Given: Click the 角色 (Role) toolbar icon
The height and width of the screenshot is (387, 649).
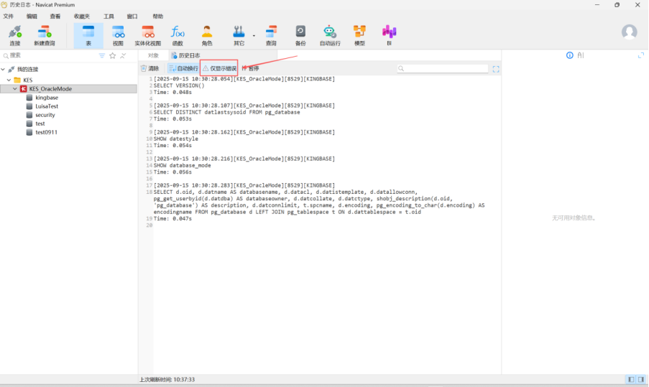Looking at the screenshot, I should click(x=207, y=34).
